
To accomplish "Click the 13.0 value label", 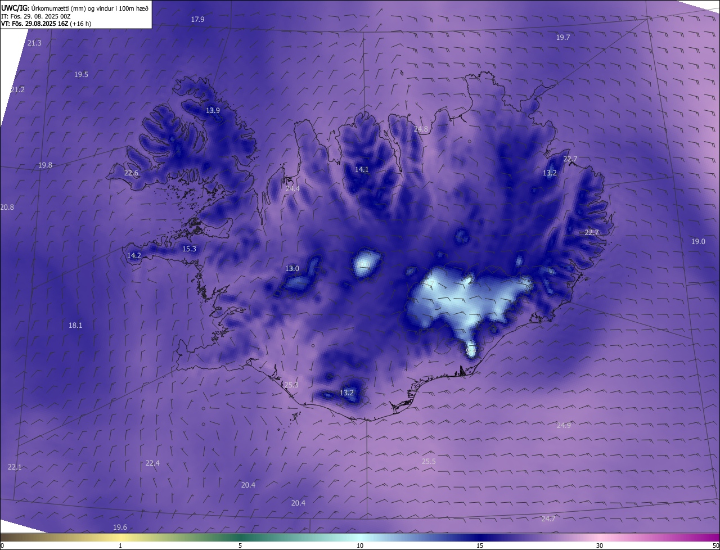I will pos(292,268).
